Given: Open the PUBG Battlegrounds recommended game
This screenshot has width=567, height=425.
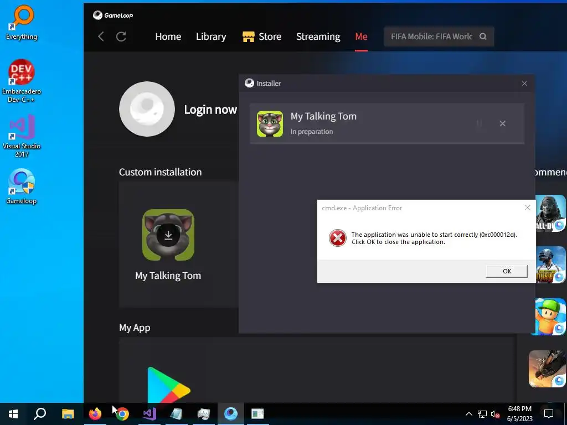Looking at the screenshot, I should pos(550,265).
